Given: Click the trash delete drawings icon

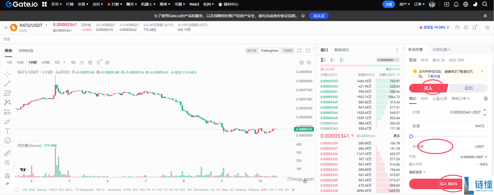Looking at the screenshot, I should coord(90,62).
